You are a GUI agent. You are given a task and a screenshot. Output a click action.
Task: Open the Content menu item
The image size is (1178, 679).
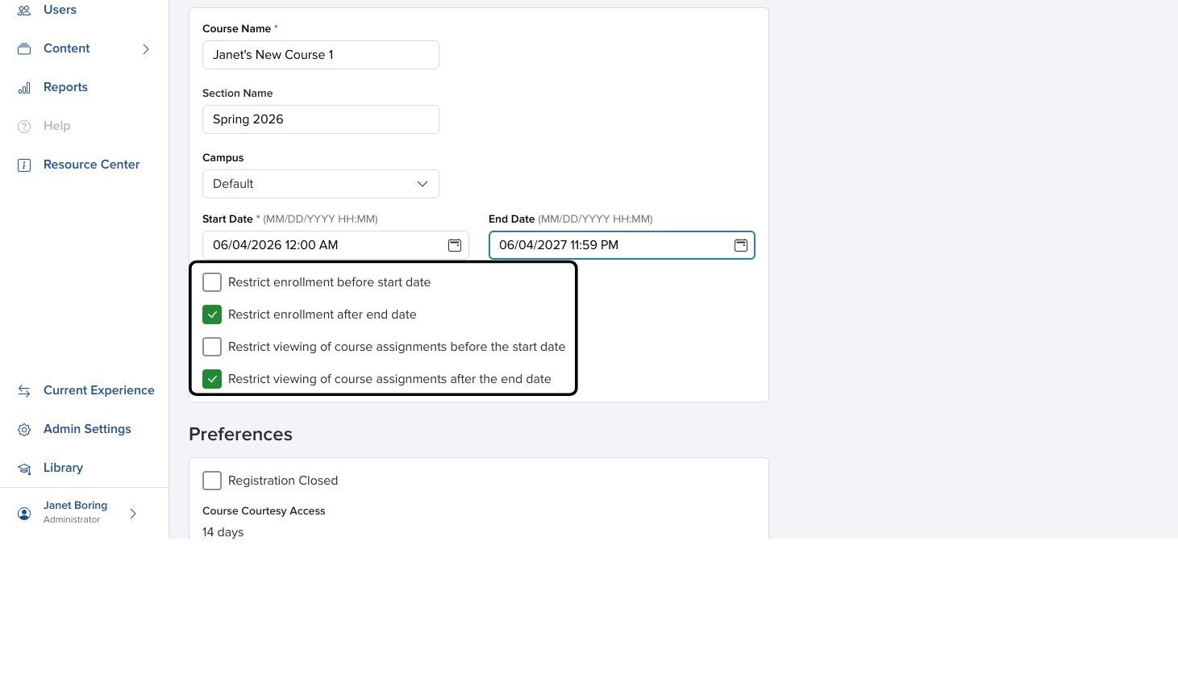[x=67, y=48]
